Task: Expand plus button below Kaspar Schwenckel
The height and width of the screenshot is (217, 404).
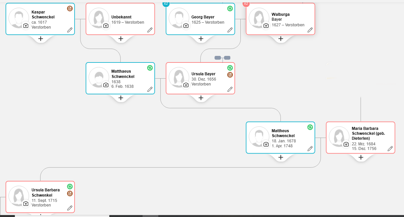Action: tap(40, 39)
